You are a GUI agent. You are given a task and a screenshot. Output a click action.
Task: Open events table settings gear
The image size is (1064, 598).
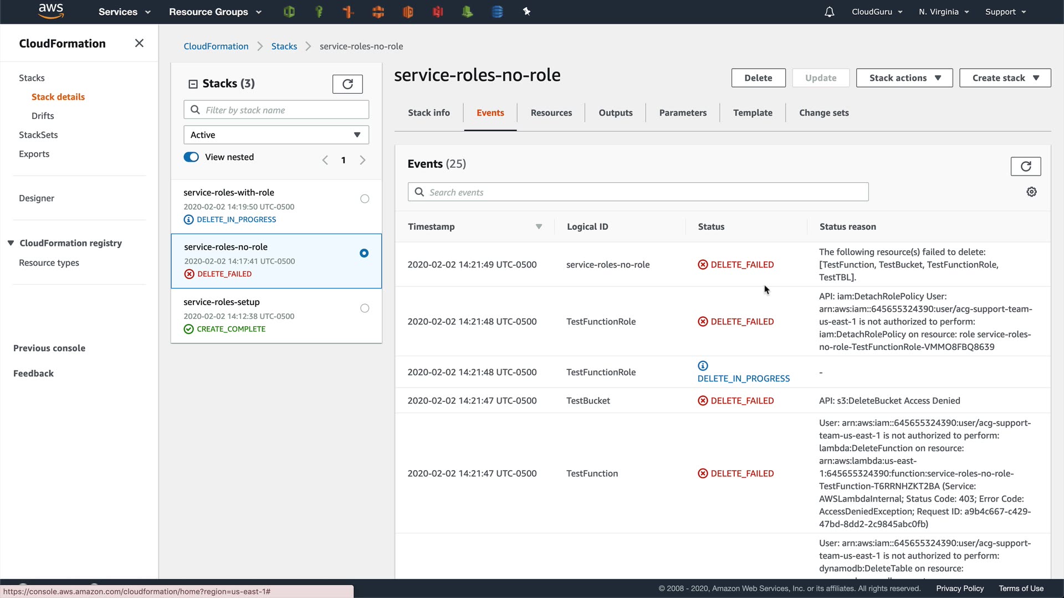coord(1031,192)
